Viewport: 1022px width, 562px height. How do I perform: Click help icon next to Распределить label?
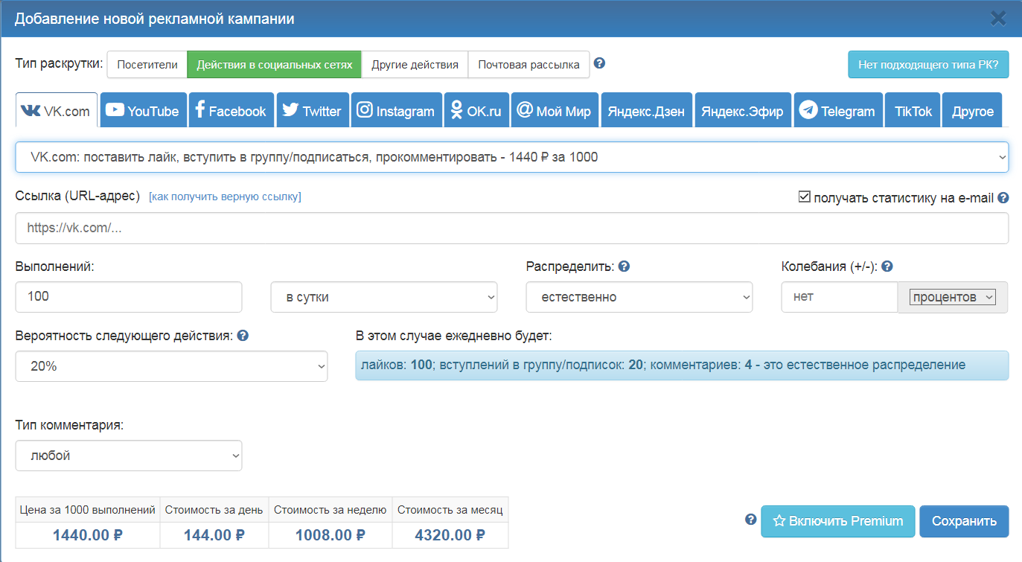pyautogui.click(x=625, y=266)
